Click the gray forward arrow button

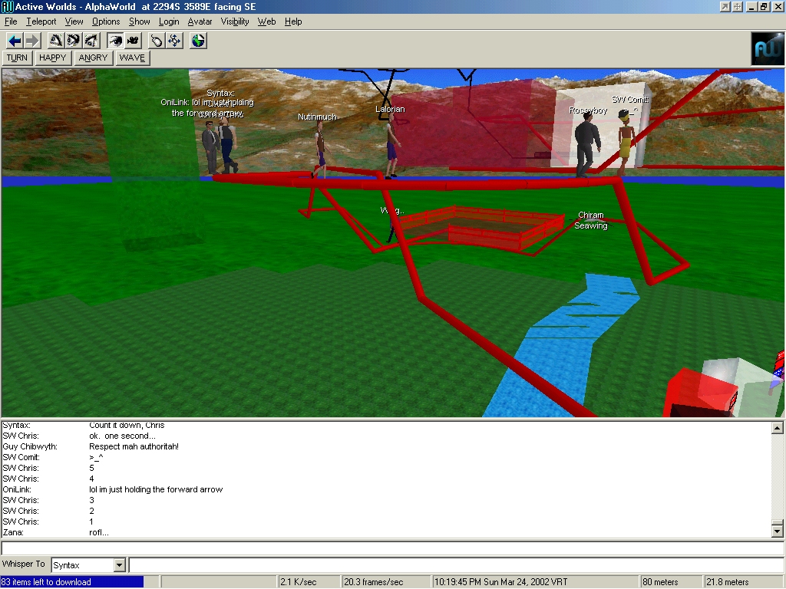pyautogui.click(x=31, y=41)
